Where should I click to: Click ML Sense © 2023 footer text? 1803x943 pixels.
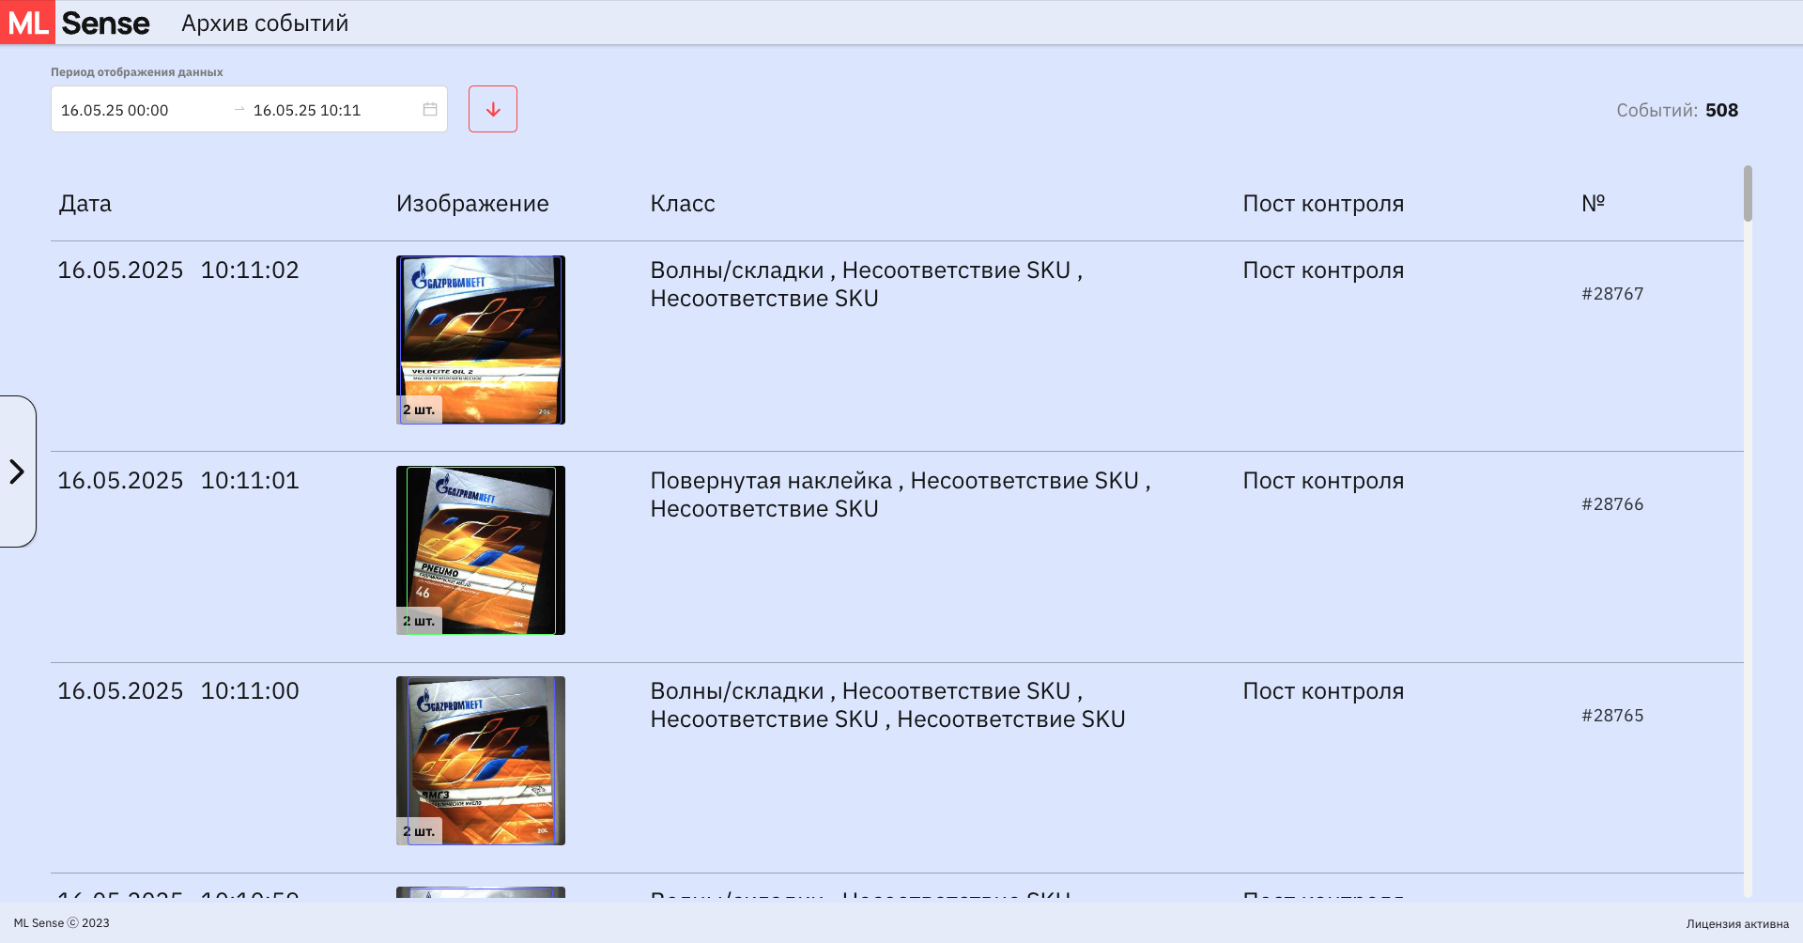pos(62,923)
